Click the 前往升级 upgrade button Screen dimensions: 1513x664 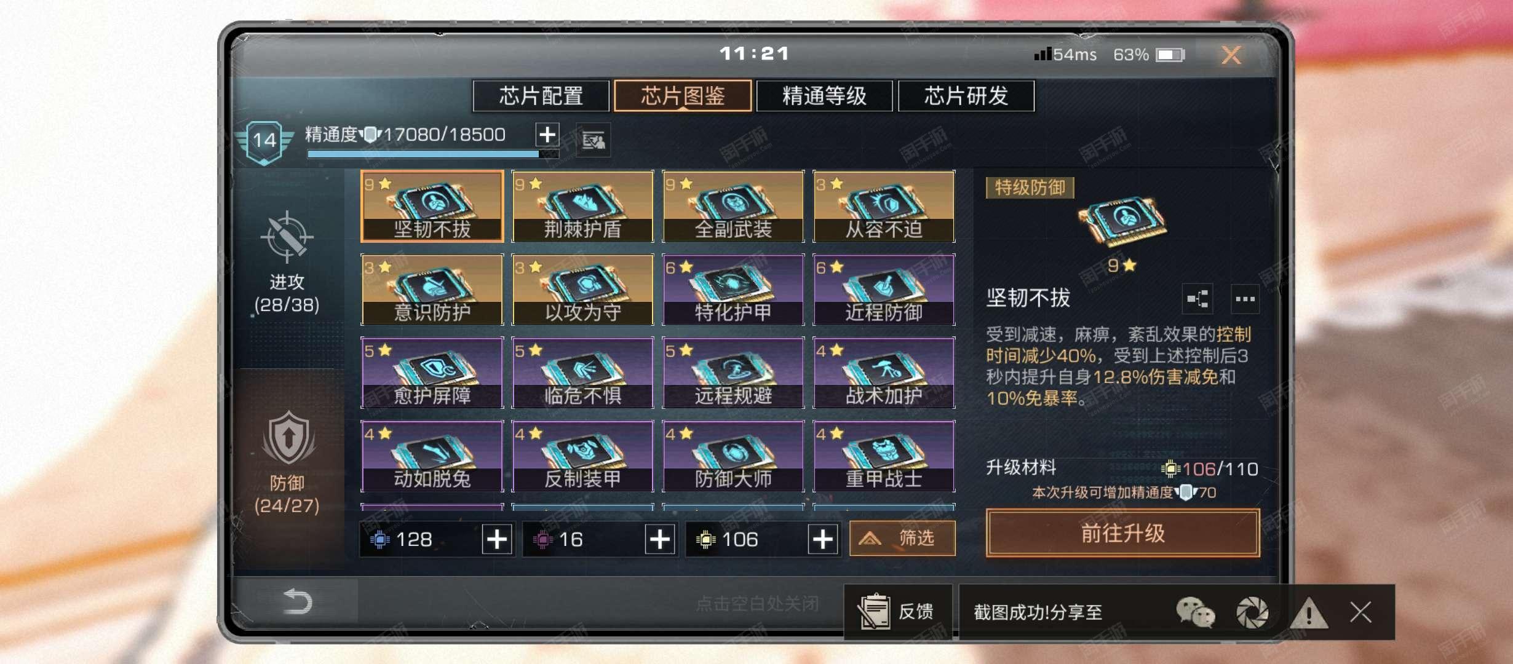coord(1122,533)
